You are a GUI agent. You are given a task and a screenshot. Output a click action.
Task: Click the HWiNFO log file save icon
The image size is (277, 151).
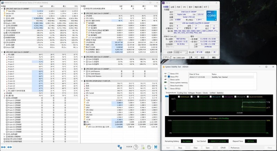pos(143,148)
